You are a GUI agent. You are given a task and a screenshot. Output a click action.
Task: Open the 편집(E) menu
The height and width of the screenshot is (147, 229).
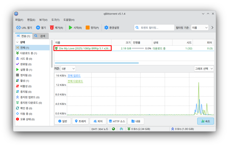click(x=31, y=20)
